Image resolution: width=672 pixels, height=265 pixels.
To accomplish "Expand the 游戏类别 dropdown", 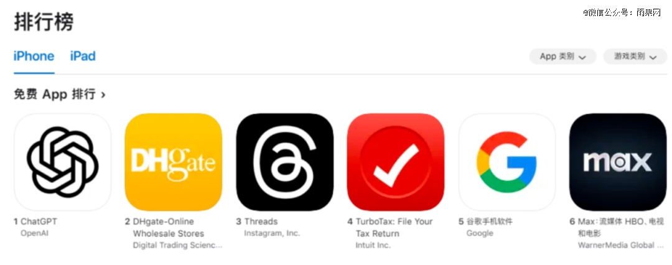I will [x=635, y=57].
